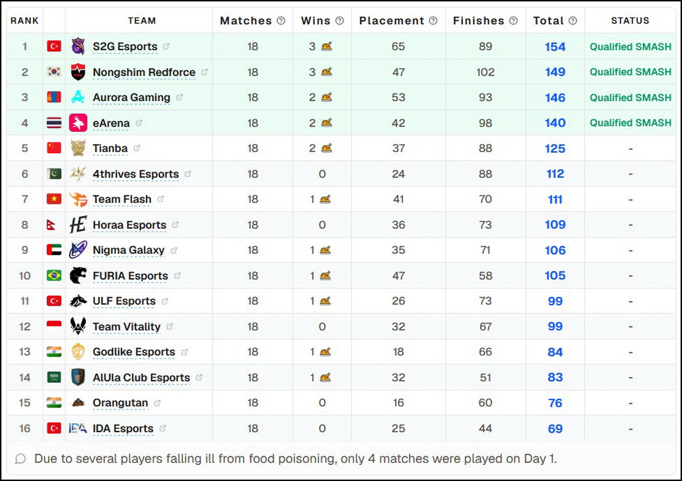Click the Horaa Esports logo
This screenshot has width=682, height=481.
[78, 225]
